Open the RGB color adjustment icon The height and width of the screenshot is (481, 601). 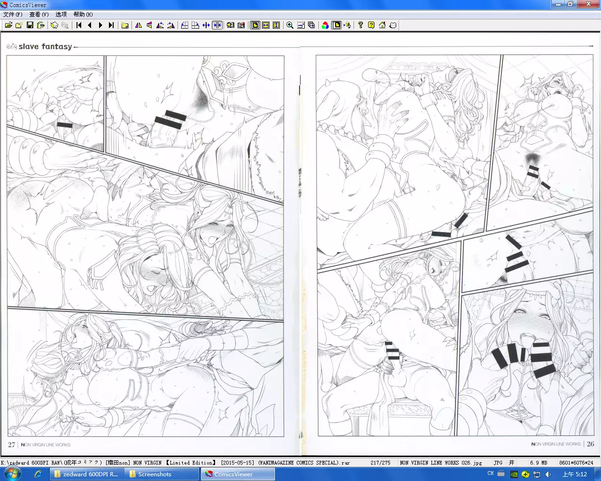coord(325,25)
